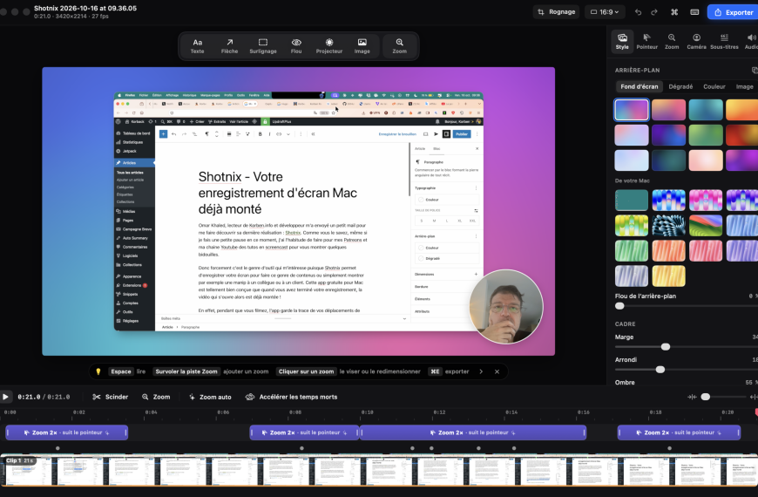This screenshot has width=758, height=497.
Task: Switch to Fond d'écran background tab
Action: [640, 86]
